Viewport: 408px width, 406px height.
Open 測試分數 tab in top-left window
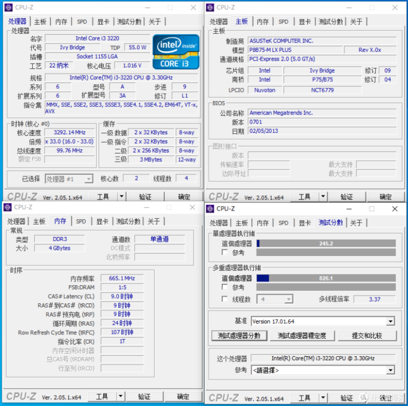click(x=129, y=22)
